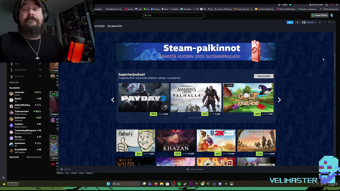This screenshot has height=191, width=340.
Task: Open The First Berserker Khazan offer
Action: pyautogui.click(x=176, y=142)
